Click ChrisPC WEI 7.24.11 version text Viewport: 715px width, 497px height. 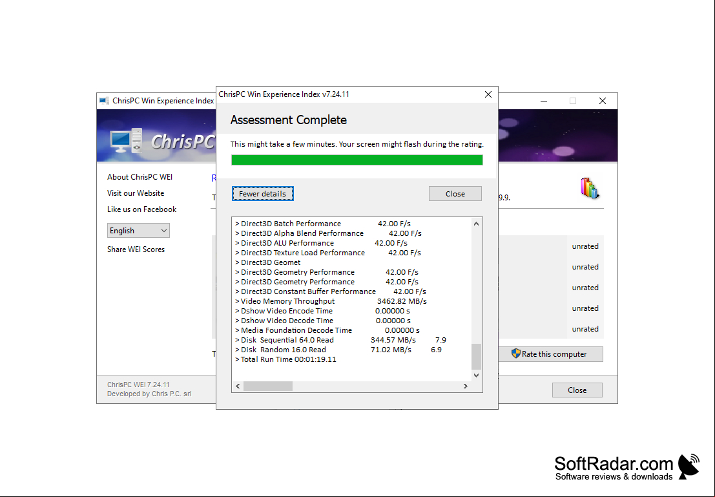coord(138,385)
